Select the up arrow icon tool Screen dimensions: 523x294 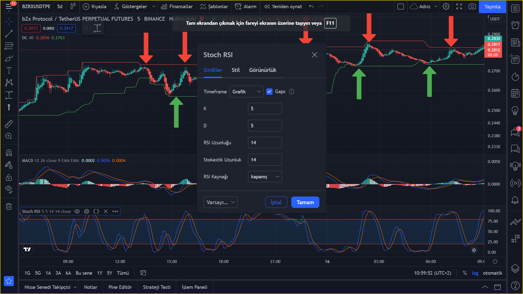(x=9, y=107)
